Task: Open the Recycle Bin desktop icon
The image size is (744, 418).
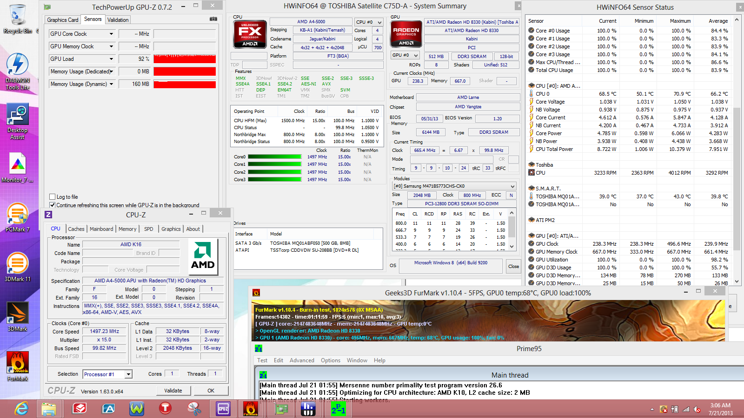Action: pyautogui.click(x=17, y=19)
